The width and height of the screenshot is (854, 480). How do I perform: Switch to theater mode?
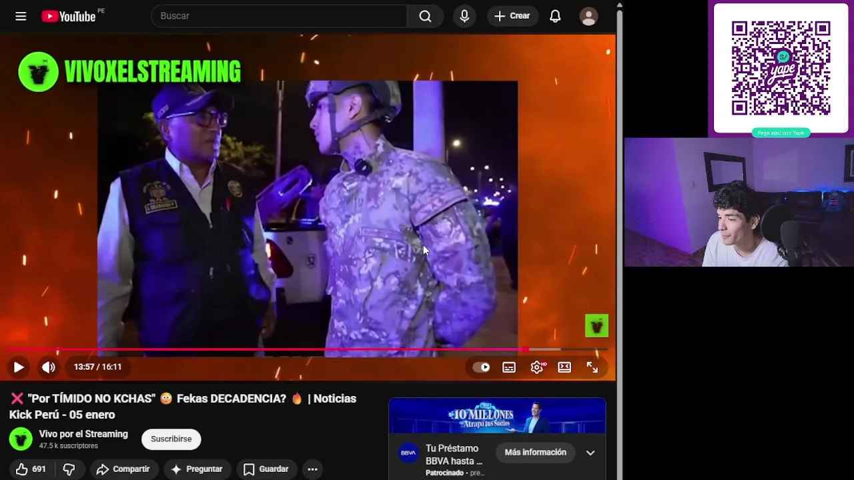564,367
